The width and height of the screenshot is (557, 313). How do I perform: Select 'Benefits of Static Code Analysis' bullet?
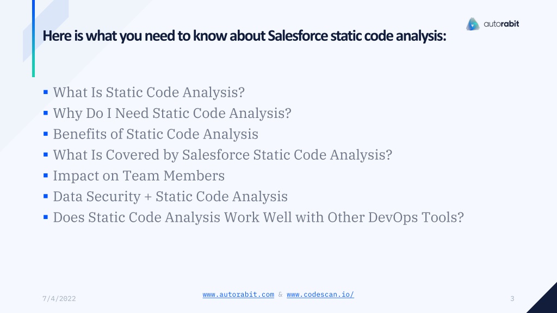point(156,134)
